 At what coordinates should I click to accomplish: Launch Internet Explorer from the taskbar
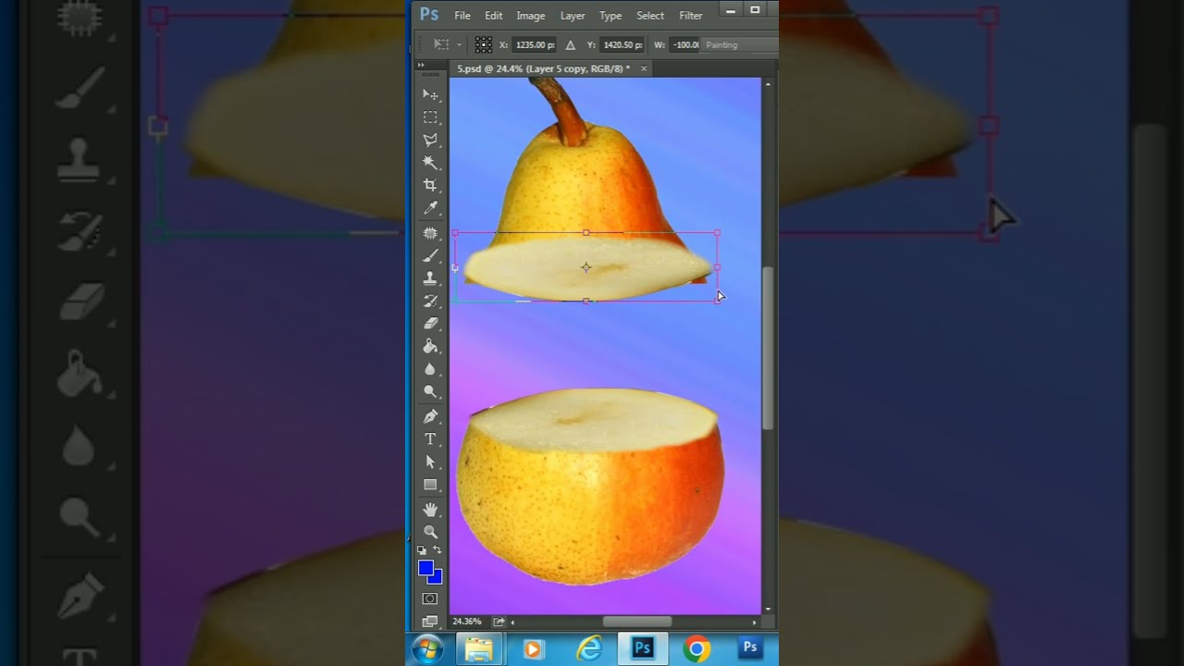(x=588, y=649)
